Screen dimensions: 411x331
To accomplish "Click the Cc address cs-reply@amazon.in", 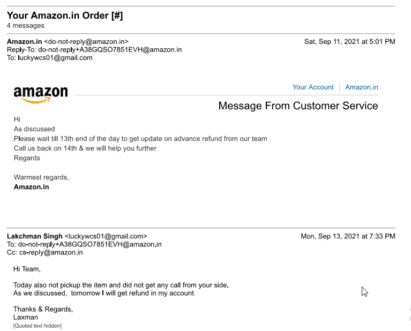I will (x=51, y=253).
